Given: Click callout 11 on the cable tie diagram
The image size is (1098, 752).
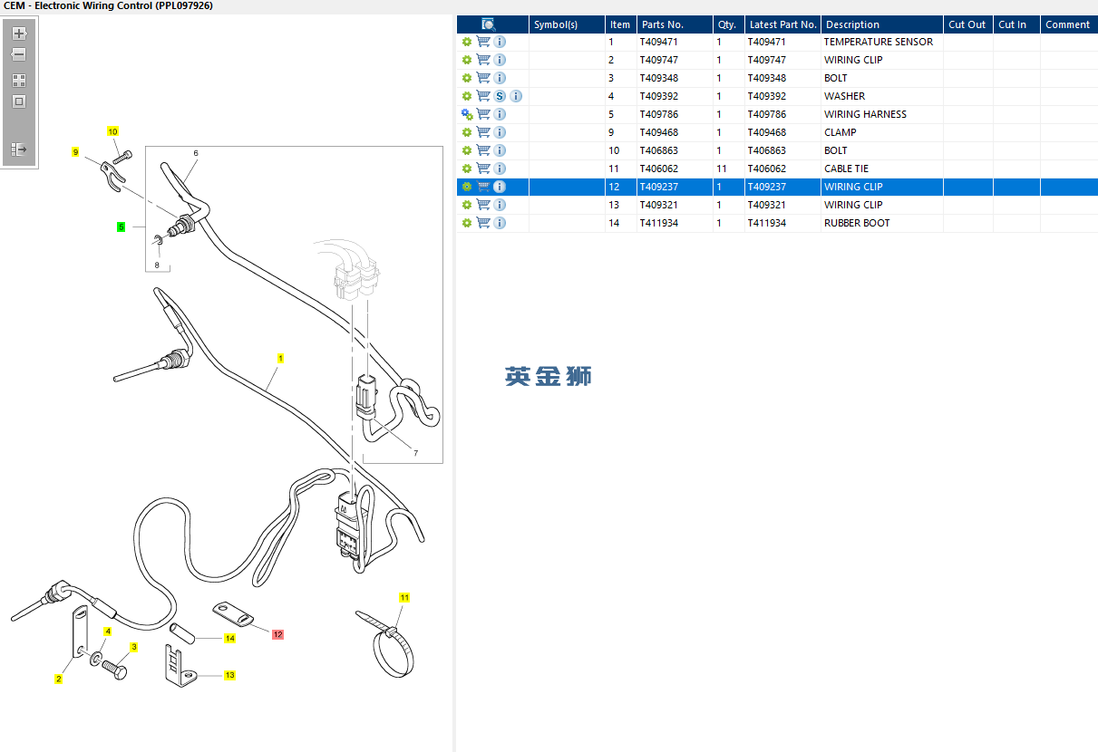Looking at the screenshot, I should (x=404, y=598).
